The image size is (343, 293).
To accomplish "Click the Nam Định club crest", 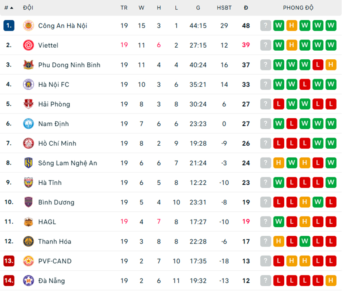I will pos(28,123).
